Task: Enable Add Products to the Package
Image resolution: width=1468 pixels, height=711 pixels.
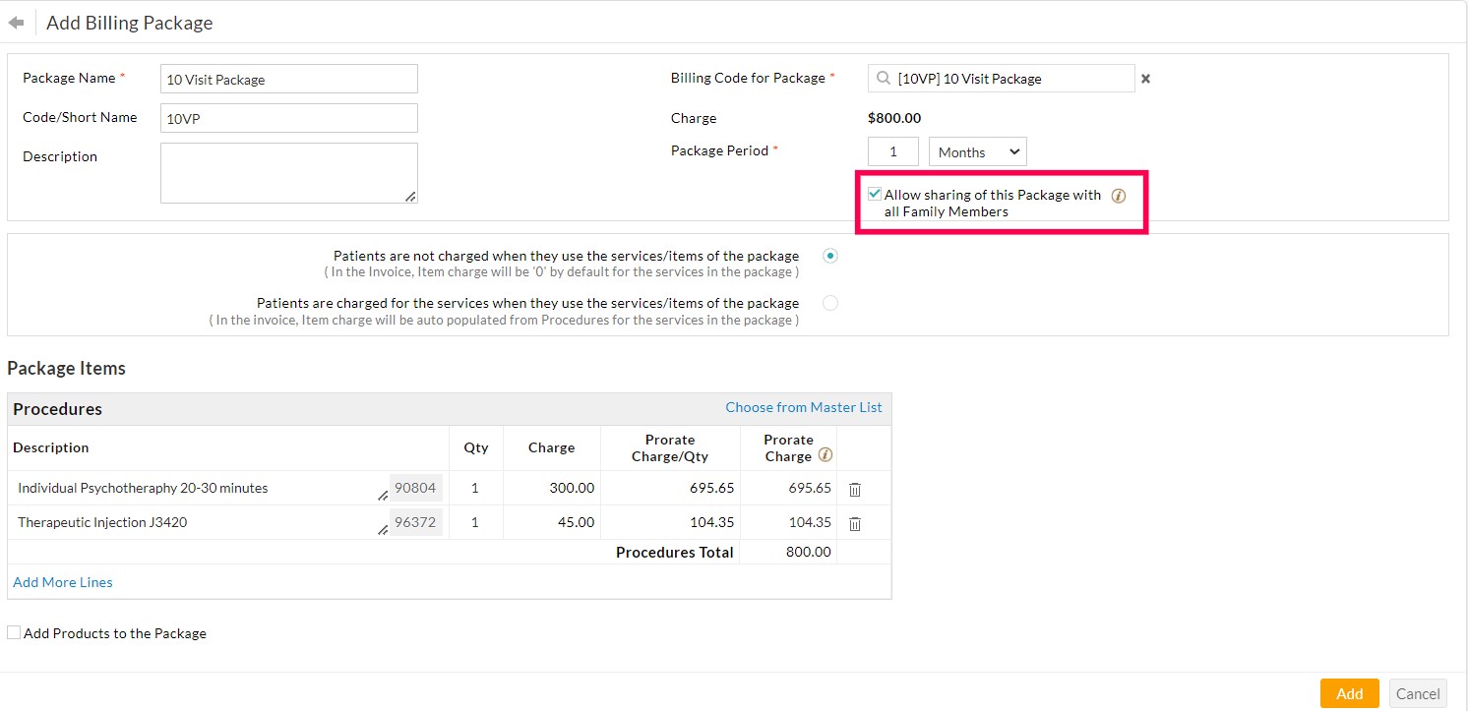Action: 14,631
